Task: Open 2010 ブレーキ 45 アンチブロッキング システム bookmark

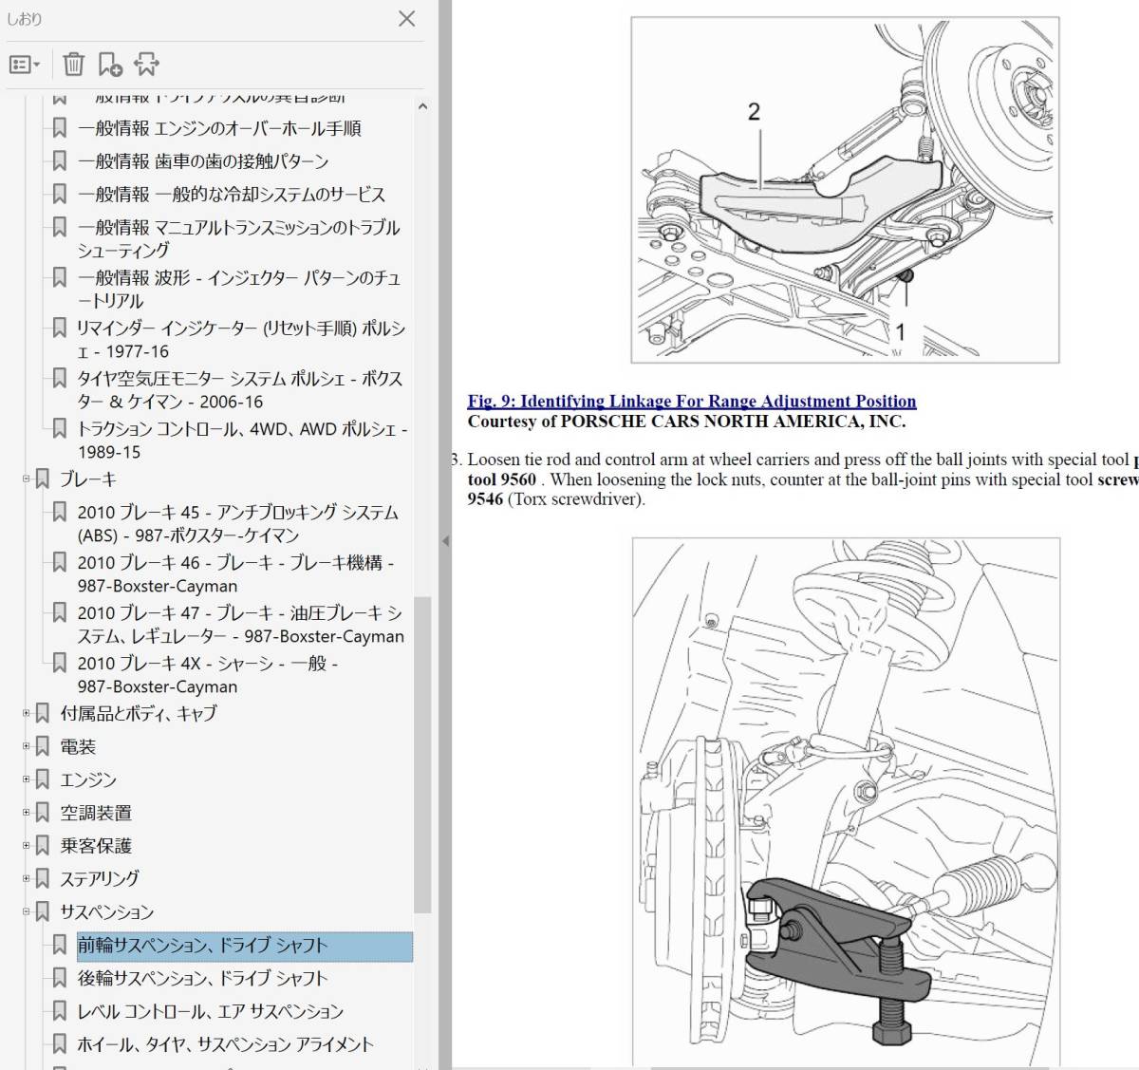Action: [238, 523]
